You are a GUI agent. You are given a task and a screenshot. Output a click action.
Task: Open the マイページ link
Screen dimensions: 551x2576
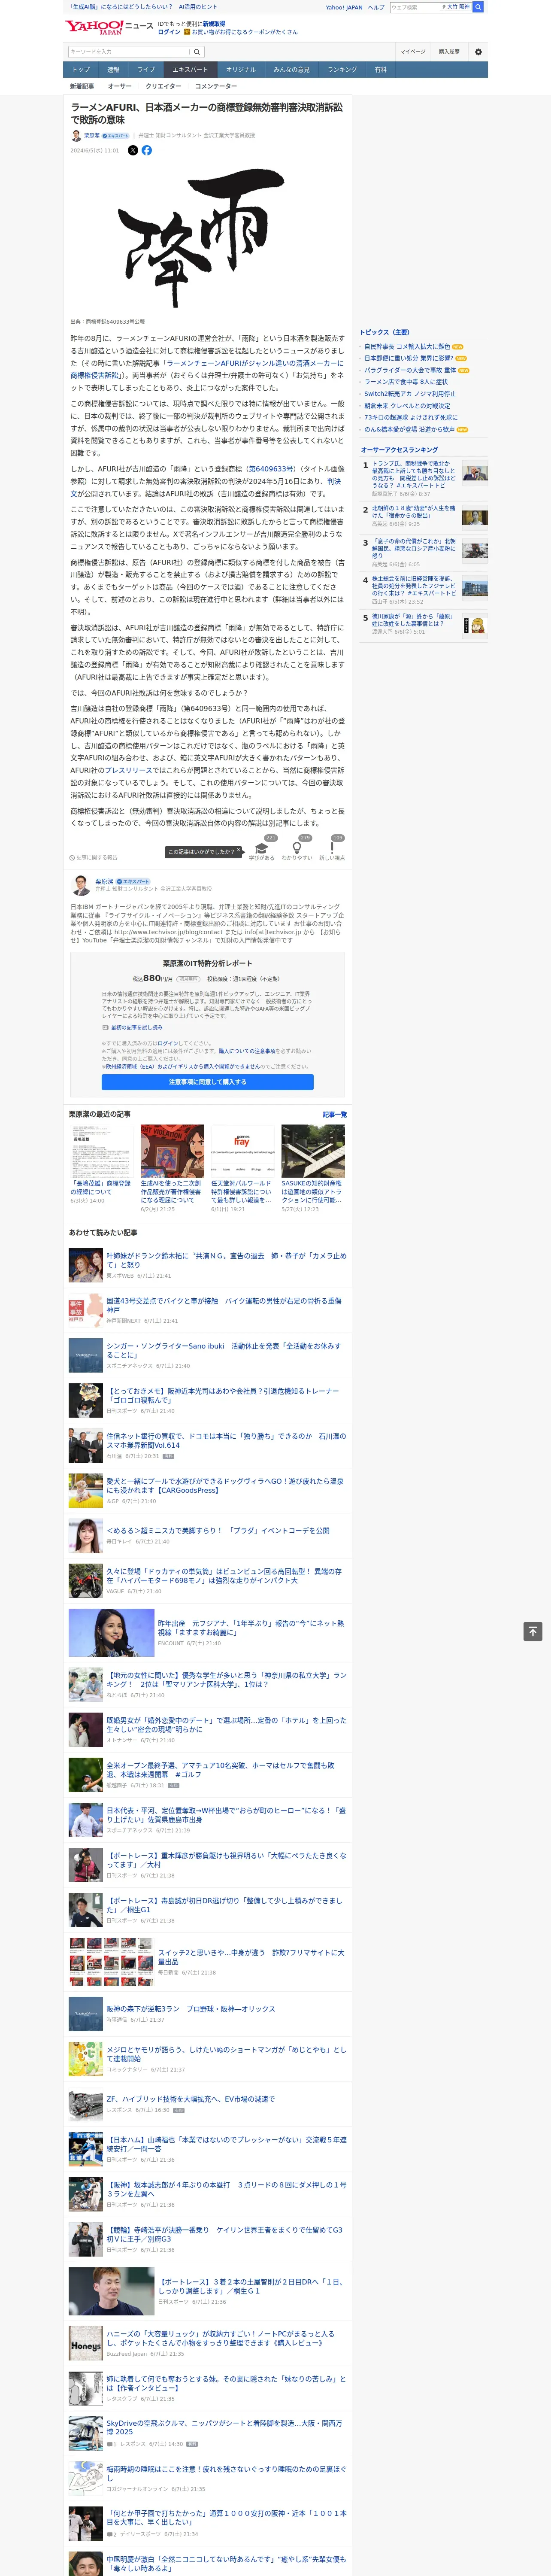click(413, 52)
